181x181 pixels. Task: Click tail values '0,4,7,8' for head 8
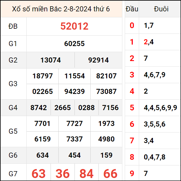coord(155,157)
